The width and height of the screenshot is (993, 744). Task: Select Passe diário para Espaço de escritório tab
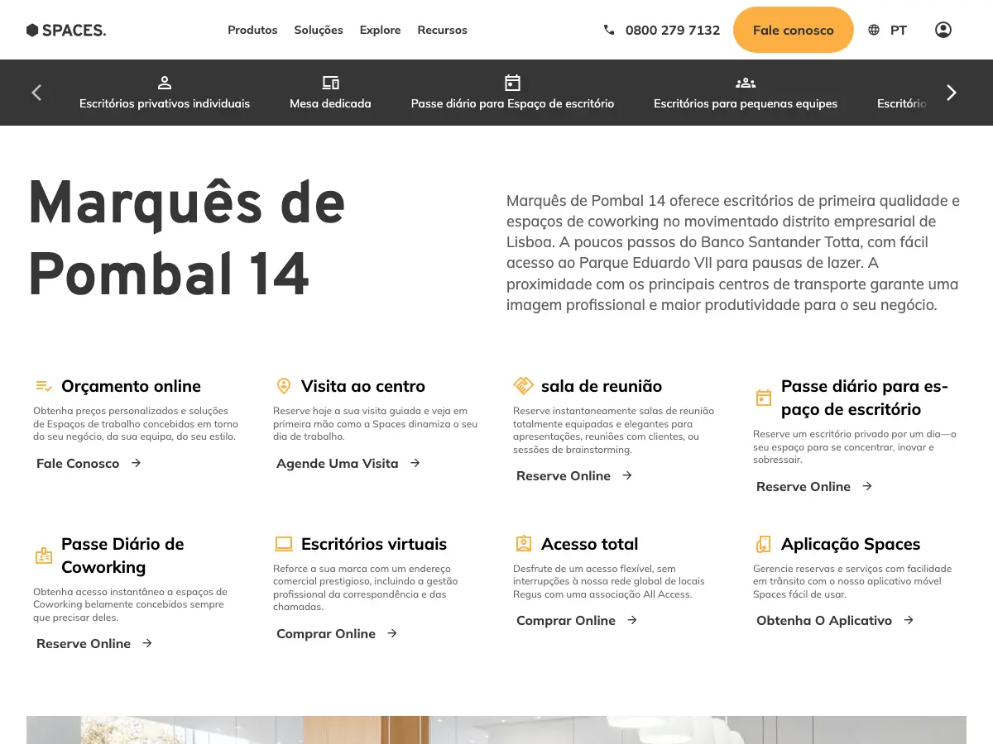tap(512, 103)
